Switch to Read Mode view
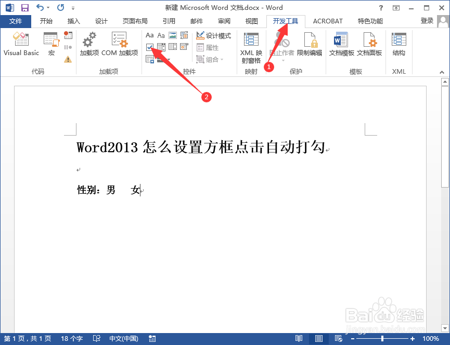450x345 pixels. pyautogui.click(x=299, y=339)
